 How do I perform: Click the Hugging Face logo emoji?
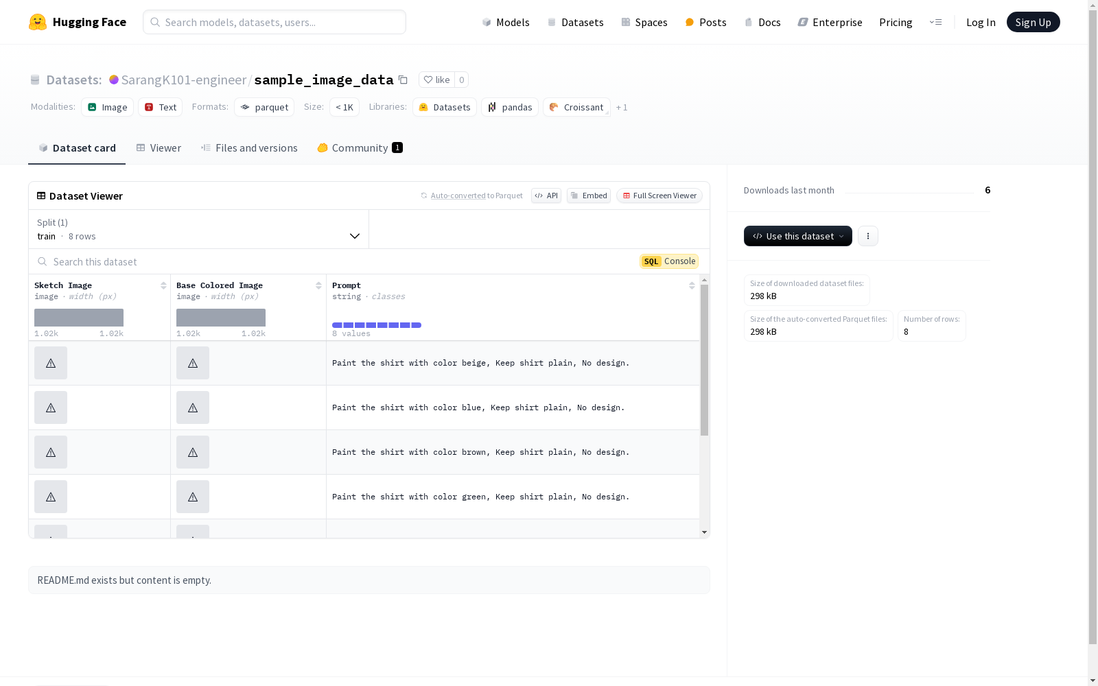(38, 22)
